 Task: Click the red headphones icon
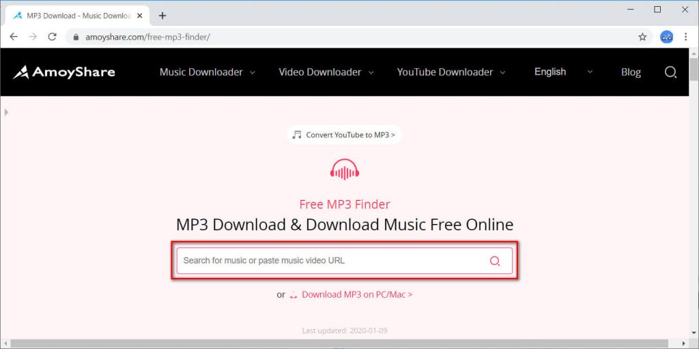tap(345, 169)
